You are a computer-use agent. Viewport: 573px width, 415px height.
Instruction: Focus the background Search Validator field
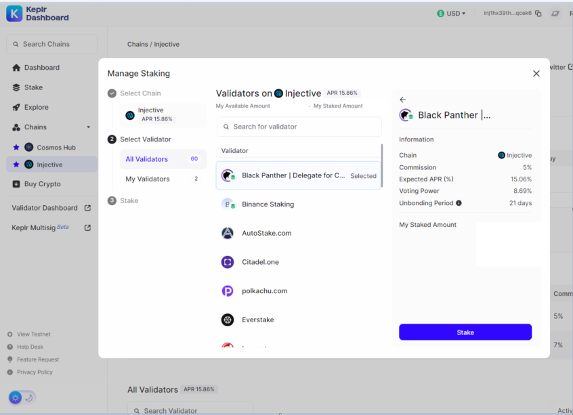pos(190,410)
